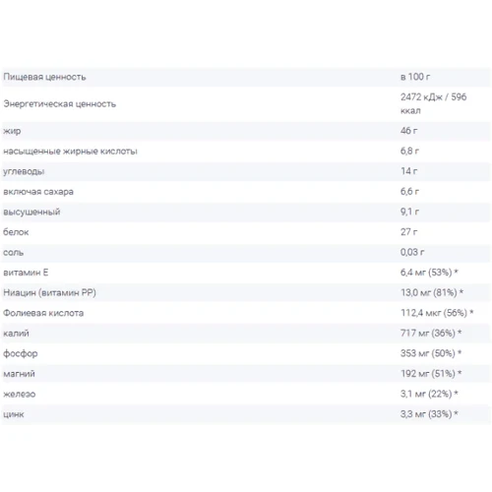Viewport: 492px width, 492px height.
Task: Click the 'Энергетическая ценность' row label
Action: pos(60,104)
